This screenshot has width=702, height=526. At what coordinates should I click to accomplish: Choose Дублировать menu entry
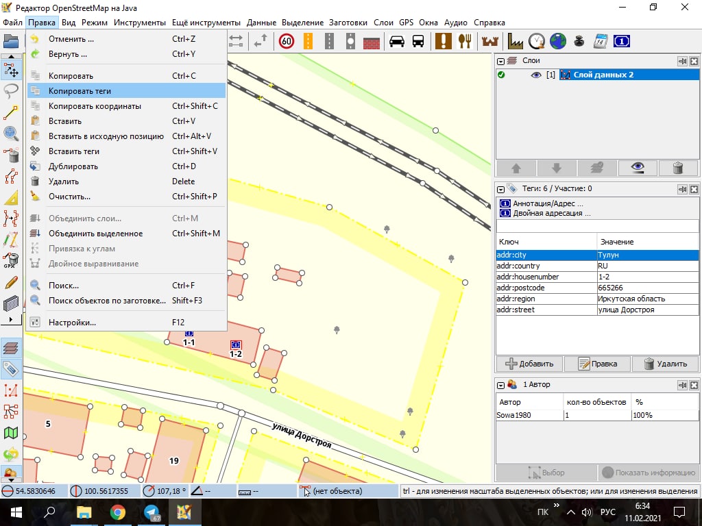[126, 166]
